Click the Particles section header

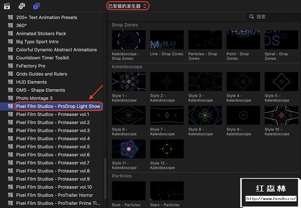pyautogui.click(x=122, y=176)
